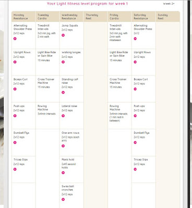The height and width of the screenshot is (208, 192).
Task: Click the Light fitness level program heading
Action: pos(87,4)
